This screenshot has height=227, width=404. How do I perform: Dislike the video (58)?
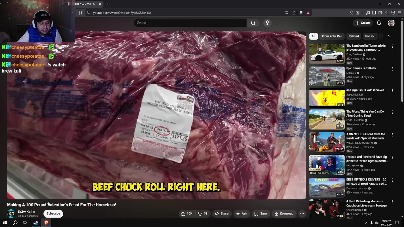pos(203,214)
